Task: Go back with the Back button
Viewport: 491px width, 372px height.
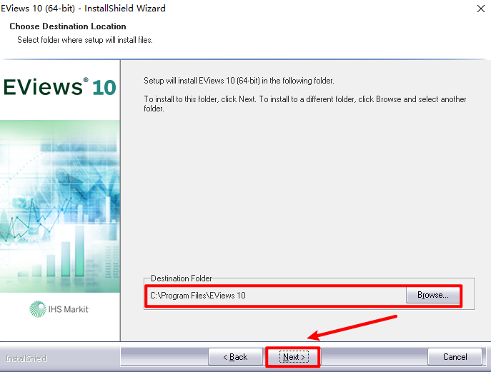Action: click(235, 357)
